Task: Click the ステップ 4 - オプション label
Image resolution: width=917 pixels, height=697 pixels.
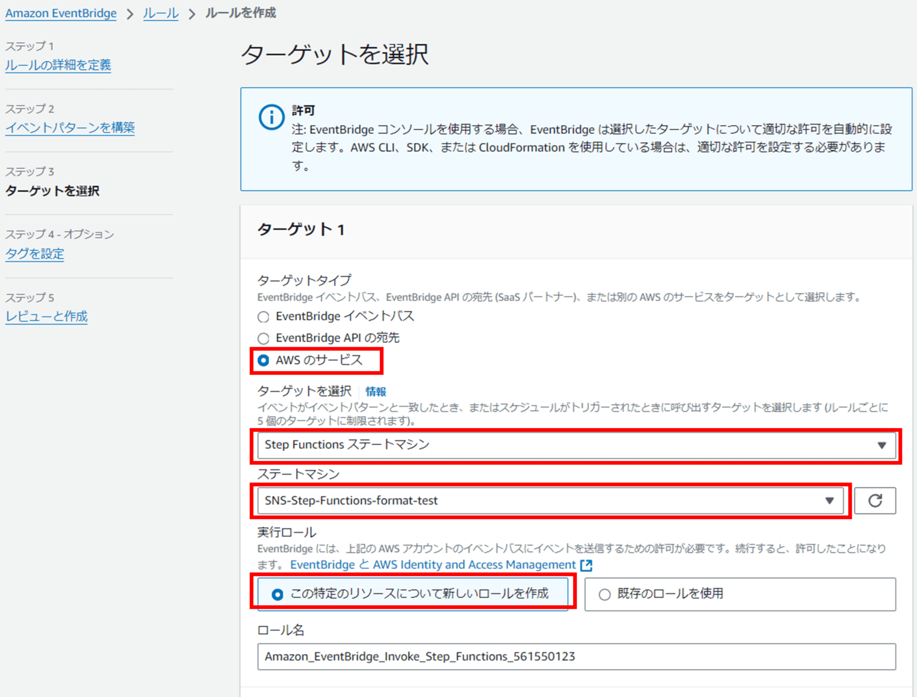Action: [60, 234]
